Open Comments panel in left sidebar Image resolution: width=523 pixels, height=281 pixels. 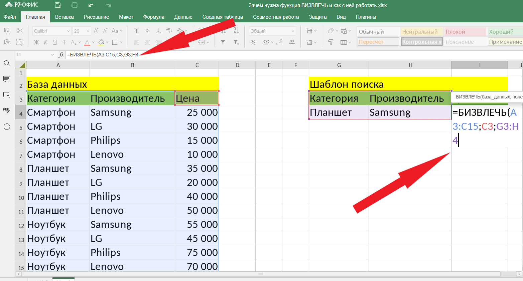point(7,79)
